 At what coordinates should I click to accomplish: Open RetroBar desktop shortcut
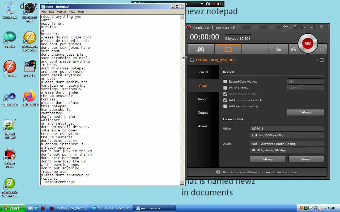(29, 69)
